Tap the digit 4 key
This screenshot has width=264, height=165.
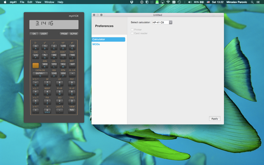click(x=47, y=93)
